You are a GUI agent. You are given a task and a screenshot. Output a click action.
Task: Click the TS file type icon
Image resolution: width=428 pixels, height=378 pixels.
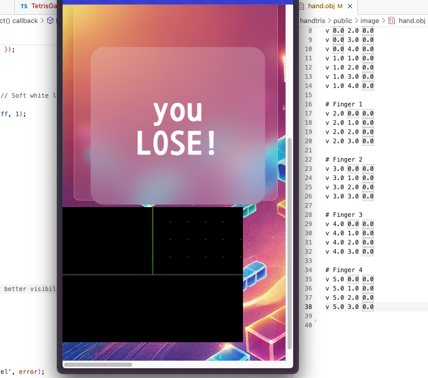pyautogui.click(x=24, y=6)
